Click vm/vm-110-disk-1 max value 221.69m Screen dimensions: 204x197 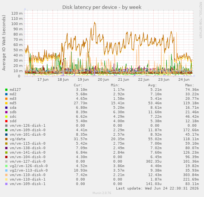[x=191, y=179]
